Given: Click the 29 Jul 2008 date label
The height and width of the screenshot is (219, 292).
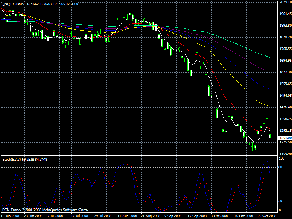Looking at the screenshot, I should [x=103, y=216].
